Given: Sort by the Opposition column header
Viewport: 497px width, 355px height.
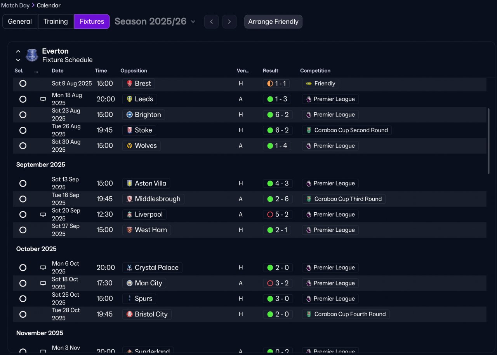Looking at the screenshot, I should coord(134,71).
